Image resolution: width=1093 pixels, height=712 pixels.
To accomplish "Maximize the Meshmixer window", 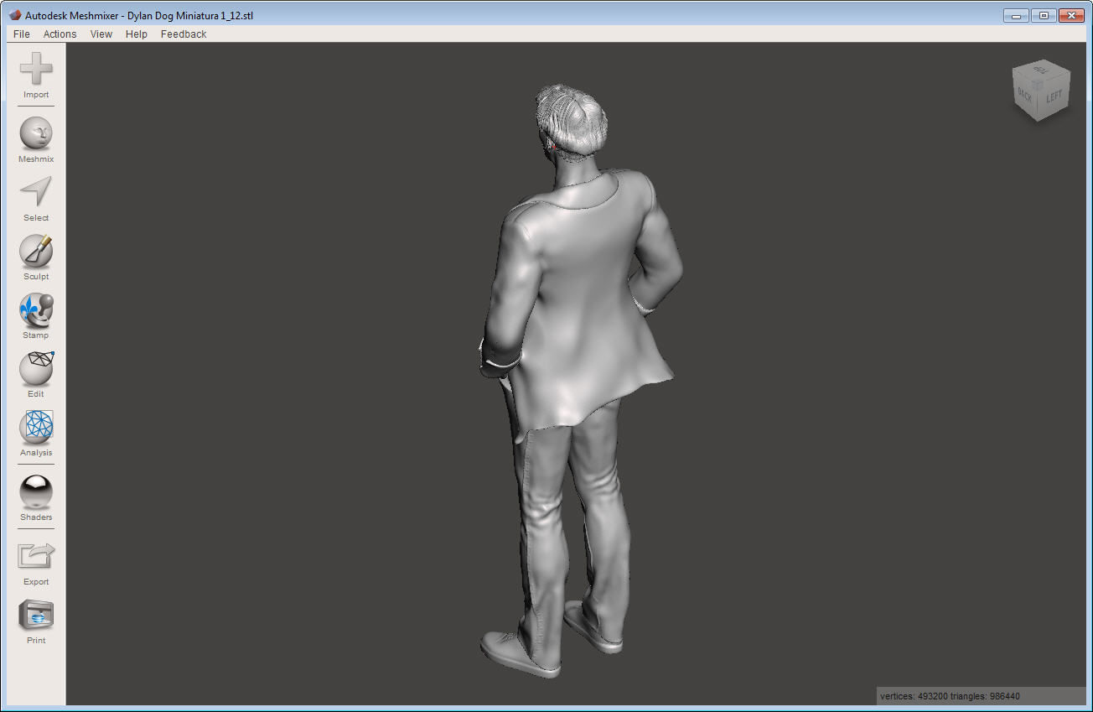I will coord(1044,15).
